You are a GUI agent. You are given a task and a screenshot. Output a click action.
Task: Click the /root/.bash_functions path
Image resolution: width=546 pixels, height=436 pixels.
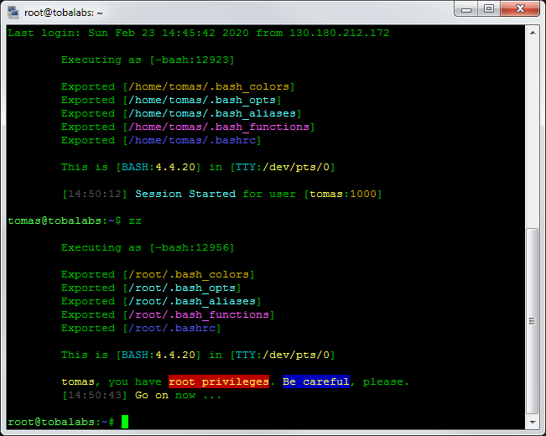(199, 314)
